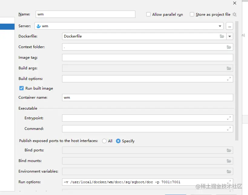Open Bind mounts editor folder icon
Screen dimensions: 248x195
click(x=229, y=161)
